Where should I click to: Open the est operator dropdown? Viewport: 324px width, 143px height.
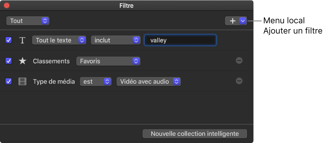point(96,81)
